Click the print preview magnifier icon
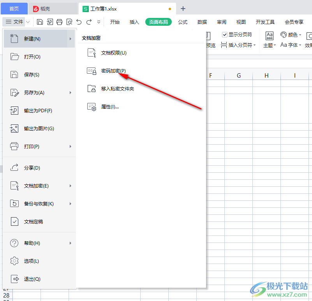Viewport: 312px width, 301px height. [x=69, y=22]
